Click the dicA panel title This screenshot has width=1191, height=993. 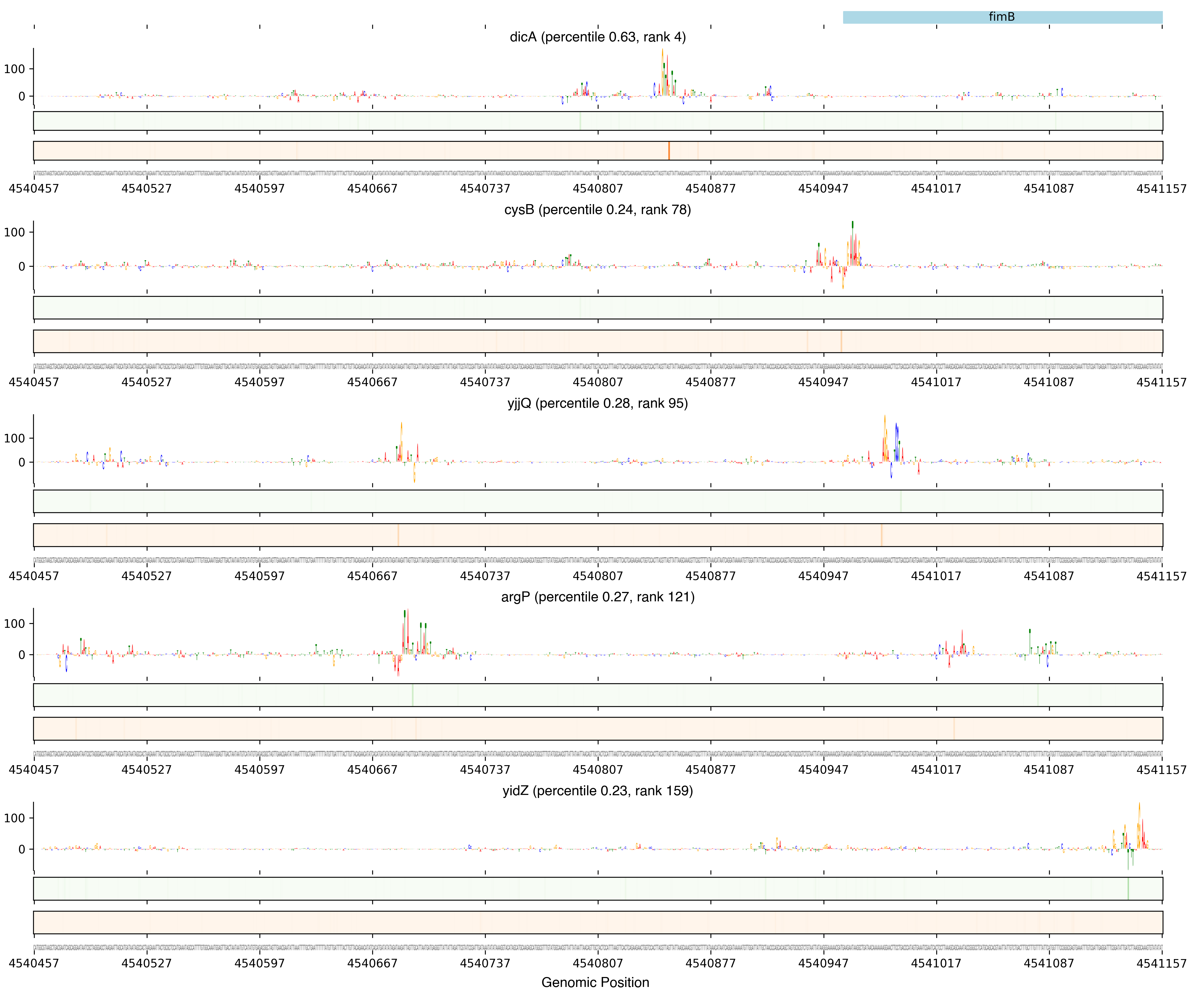(x=597, y=37)
